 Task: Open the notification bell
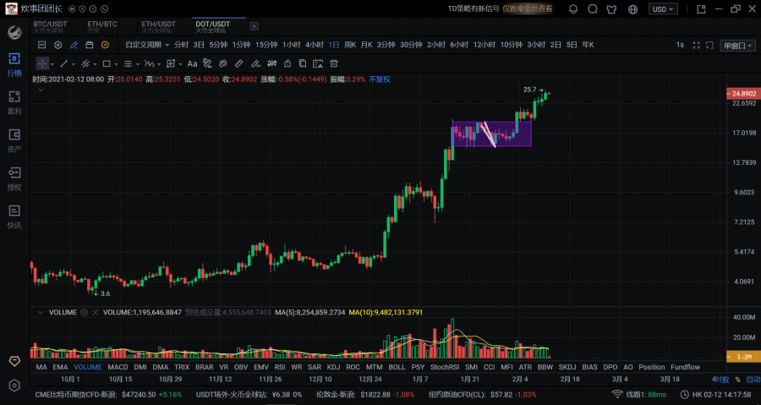coord(573,9)
